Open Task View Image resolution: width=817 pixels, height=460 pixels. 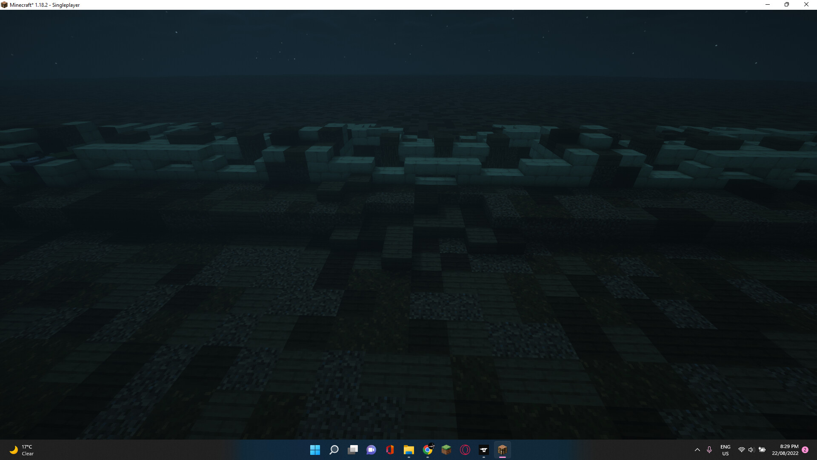pyautogui.click(x=353, y=450)
